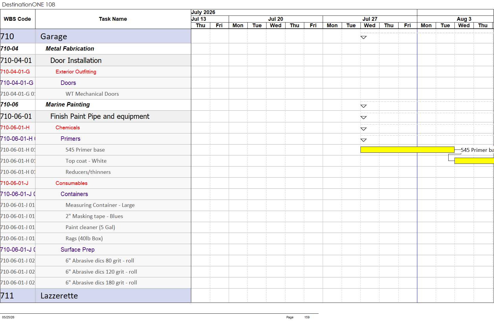Click the page number 159 in the footer
The height and width of the screenshot is (321, 494).
pos(307,317)
